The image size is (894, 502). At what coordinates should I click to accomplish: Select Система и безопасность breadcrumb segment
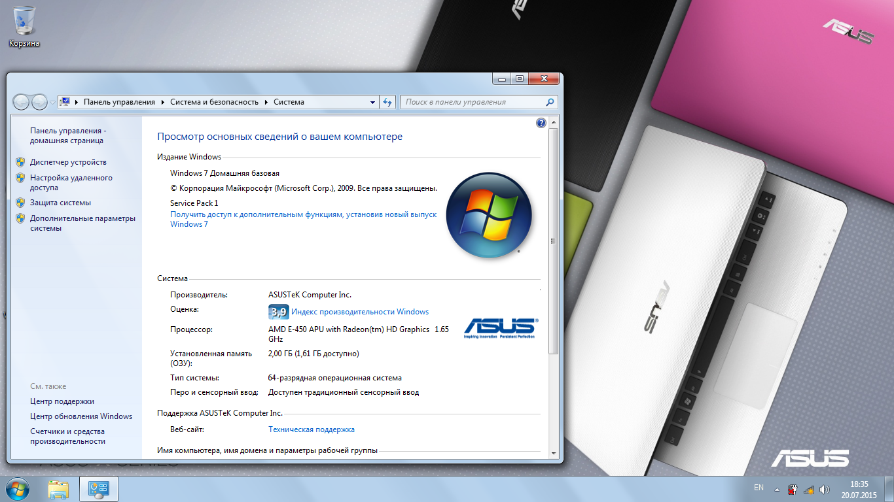point(215,102)
